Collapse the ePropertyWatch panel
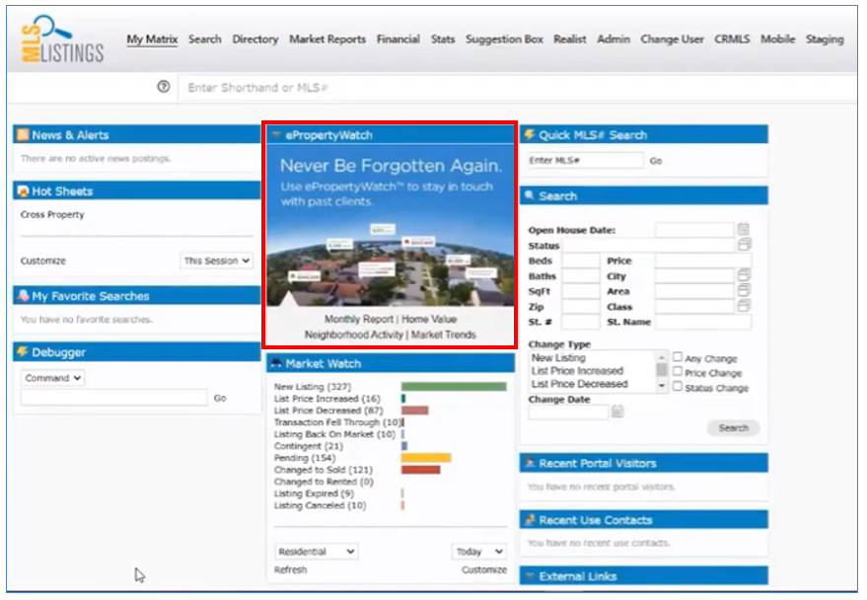867x600 pixels. pos(276,134)
